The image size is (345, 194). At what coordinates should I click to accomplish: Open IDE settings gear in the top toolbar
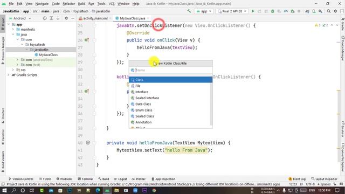click(x=335, y=11)
